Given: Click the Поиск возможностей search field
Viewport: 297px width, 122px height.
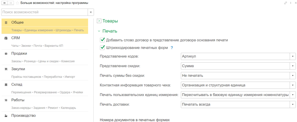Looking at the screenshot, I should [x=44, y=12].
